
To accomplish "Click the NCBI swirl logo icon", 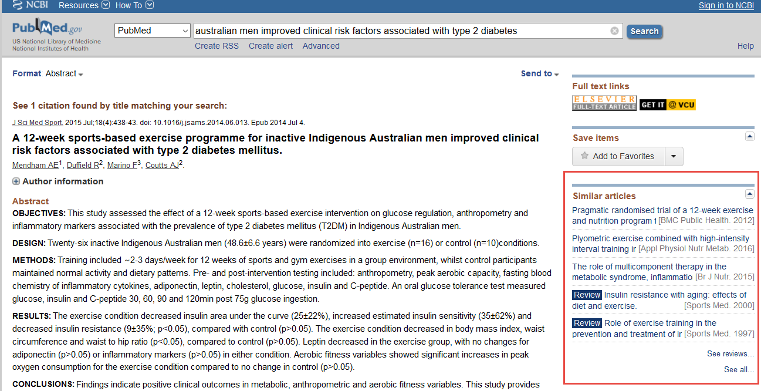I will point(17,5).
